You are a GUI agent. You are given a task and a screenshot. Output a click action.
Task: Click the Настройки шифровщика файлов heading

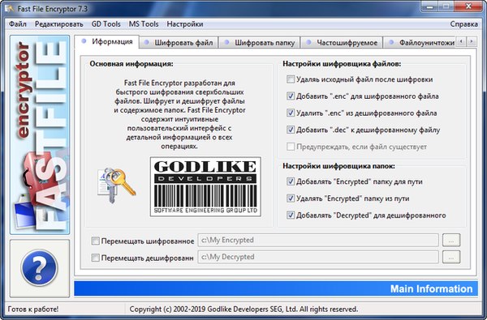point(342,64)
